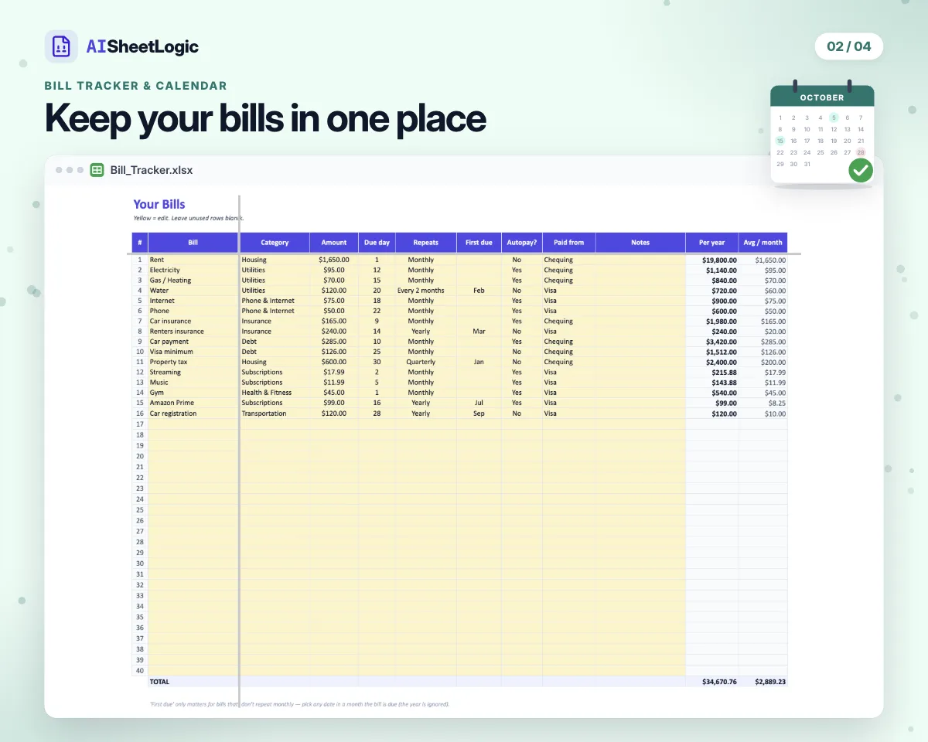Viewport: 928px width, 742px height.
Task: Select the Amazon Prime bill cell
Action: coord(193,403)
